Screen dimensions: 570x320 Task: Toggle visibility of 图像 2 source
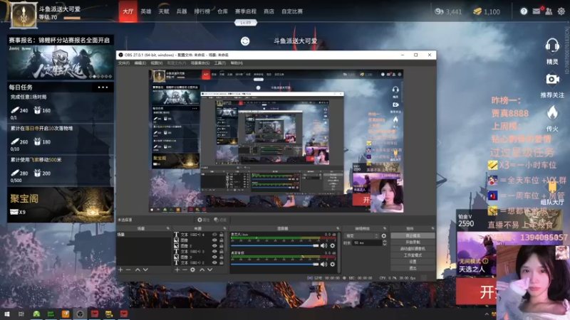click(214, 245)
